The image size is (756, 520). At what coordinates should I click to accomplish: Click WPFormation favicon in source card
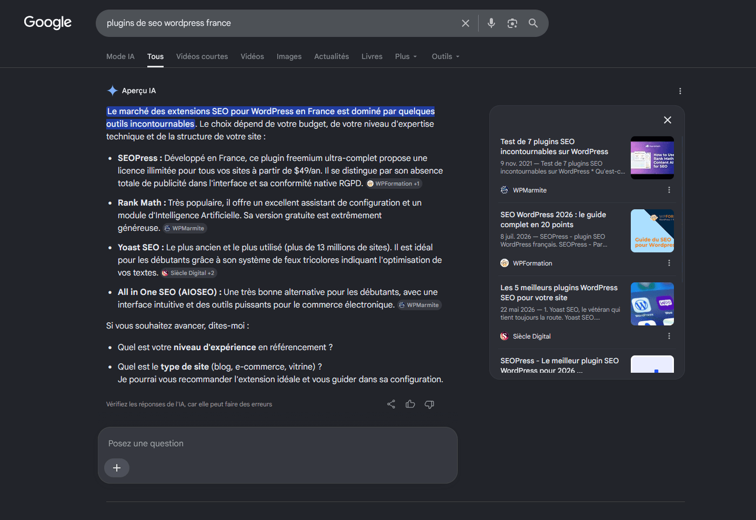tap(504, 263)
